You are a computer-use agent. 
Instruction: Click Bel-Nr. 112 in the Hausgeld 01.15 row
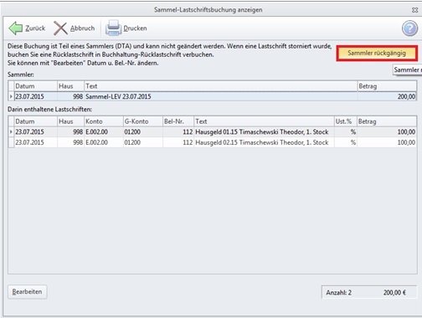pos(188,131)
